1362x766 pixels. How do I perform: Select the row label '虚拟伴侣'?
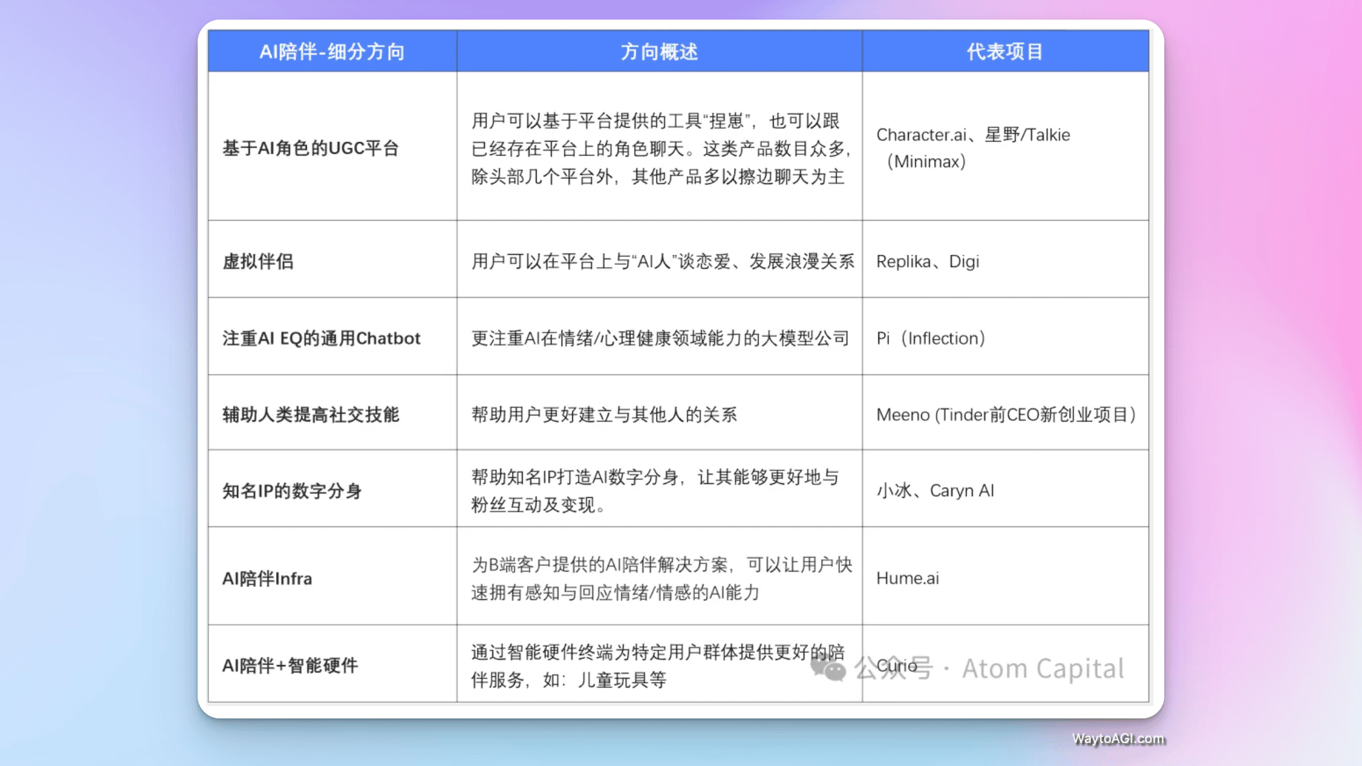tap(258, 261)
